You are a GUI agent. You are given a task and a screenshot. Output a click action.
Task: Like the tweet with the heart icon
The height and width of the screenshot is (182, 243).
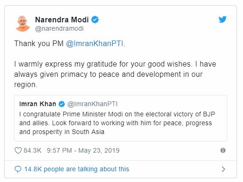(x=18, y=150)
